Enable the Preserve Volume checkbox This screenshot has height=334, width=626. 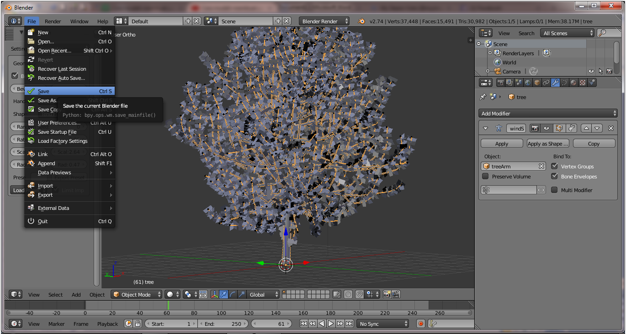pos(485,176)
